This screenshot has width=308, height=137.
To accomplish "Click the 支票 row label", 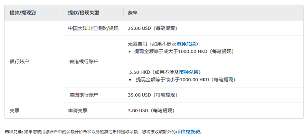I will click(x=15, y=111).
